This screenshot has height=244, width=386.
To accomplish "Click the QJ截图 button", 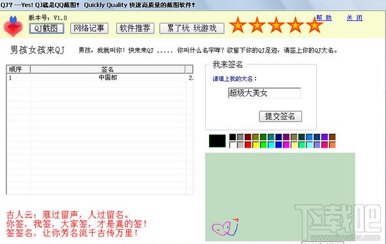I will click(46, 28).
